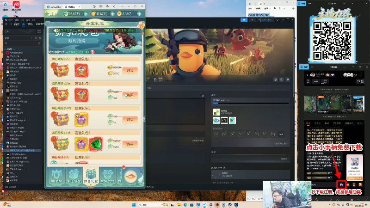Click the center game video thumbnail in stream
The image size is (370, 208).
click(334, 104)
